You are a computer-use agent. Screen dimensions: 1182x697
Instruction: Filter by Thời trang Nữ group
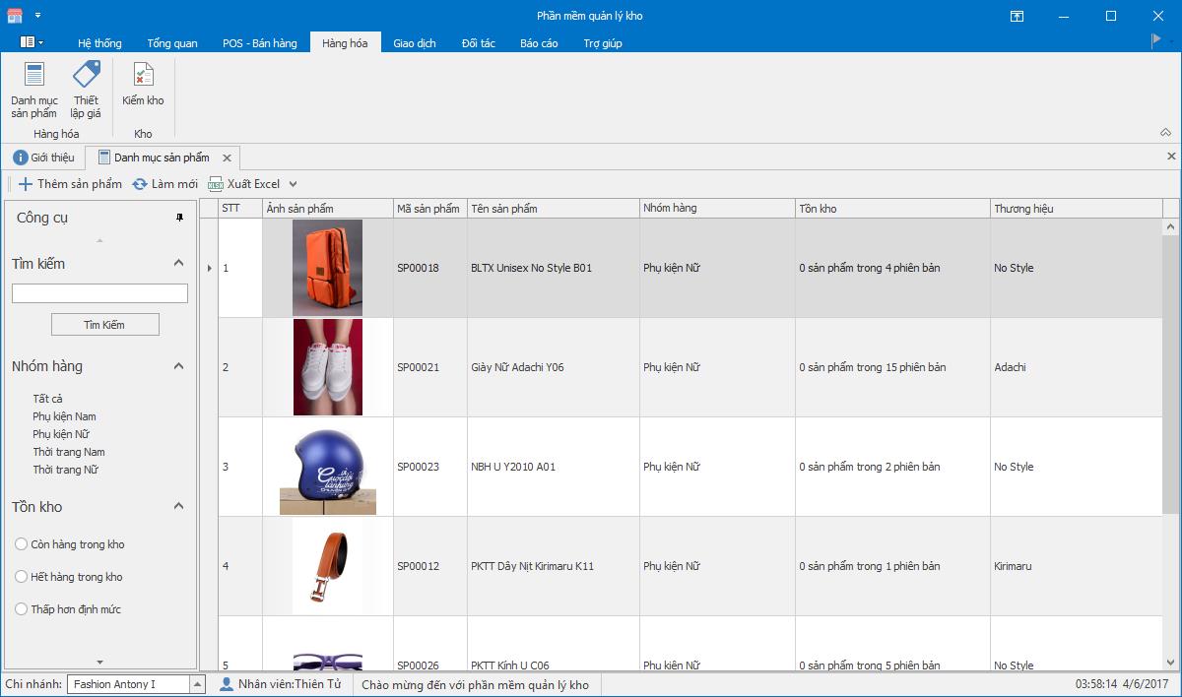point(65,470)
